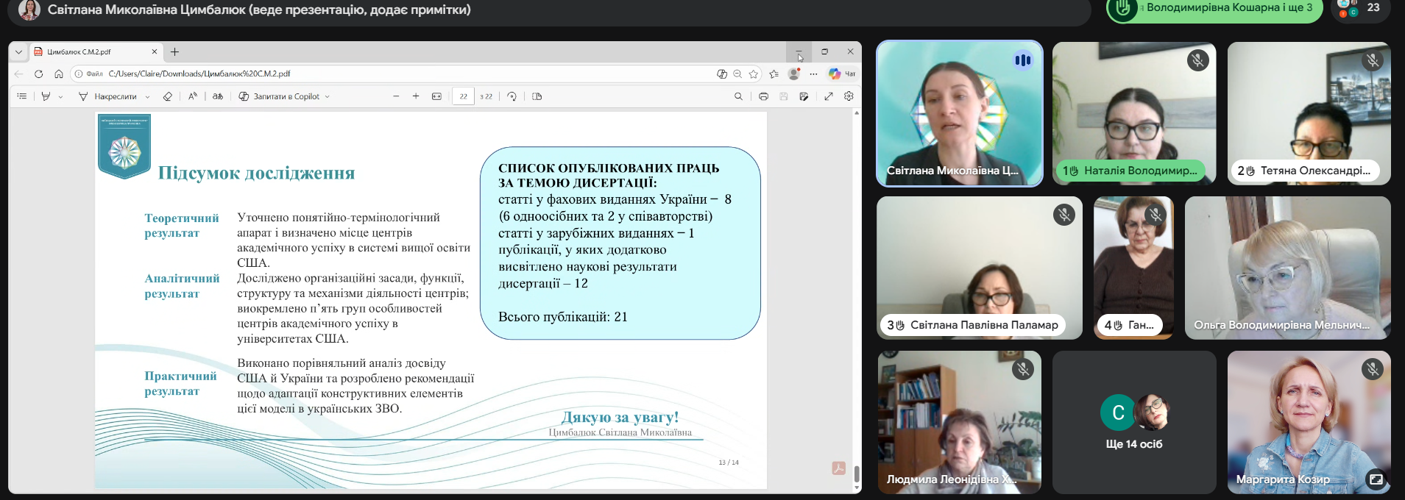Enter full screen PDF view
The width and height of the screenshot is (1405, 500).
pos(829,96)
